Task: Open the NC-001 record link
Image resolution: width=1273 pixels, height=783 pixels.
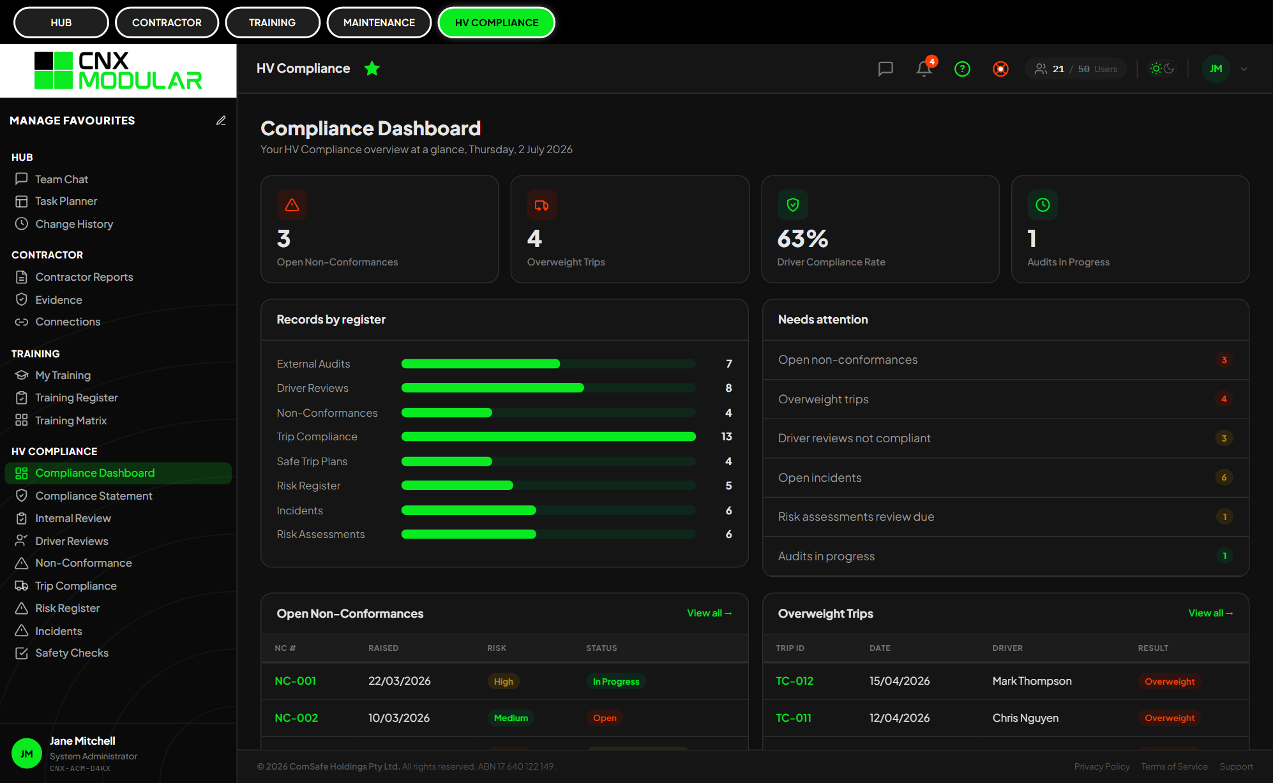Action: click(x=295, y=682)
